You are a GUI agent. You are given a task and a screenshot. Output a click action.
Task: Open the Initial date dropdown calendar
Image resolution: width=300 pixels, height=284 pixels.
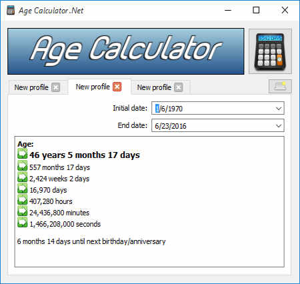point(279,109)
